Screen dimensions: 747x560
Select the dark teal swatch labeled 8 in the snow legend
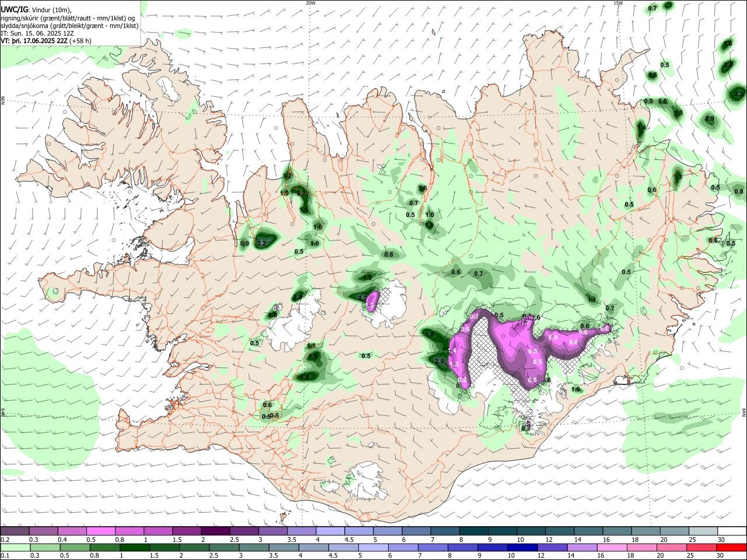(x=473, y=531)
